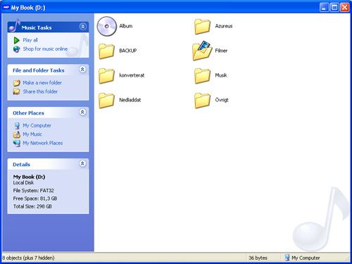This screenshot has width=352, height=264.
Task: Click the WD drive icon in title bar
Action: [6, 8]
